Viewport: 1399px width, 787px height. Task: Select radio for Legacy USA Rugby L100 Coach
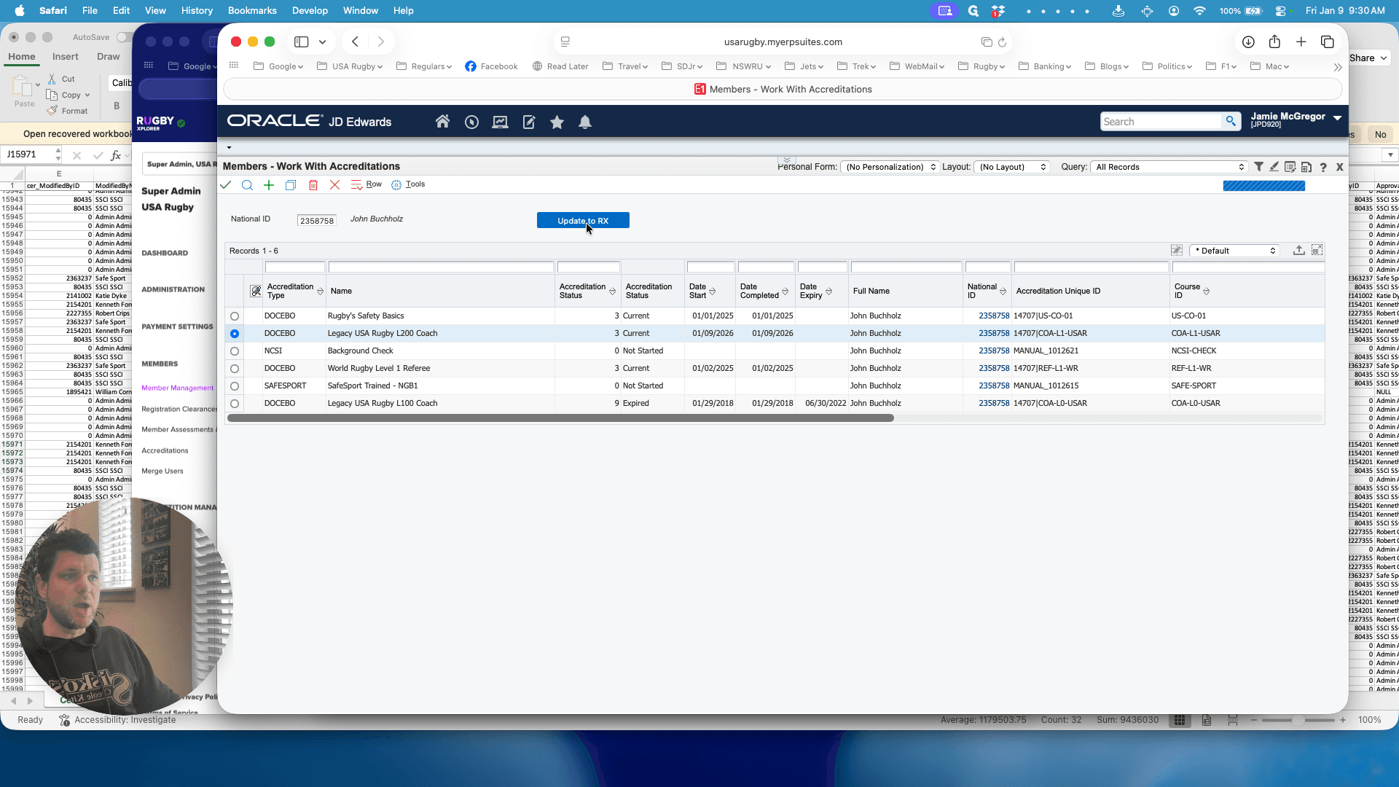pos(235,404)
